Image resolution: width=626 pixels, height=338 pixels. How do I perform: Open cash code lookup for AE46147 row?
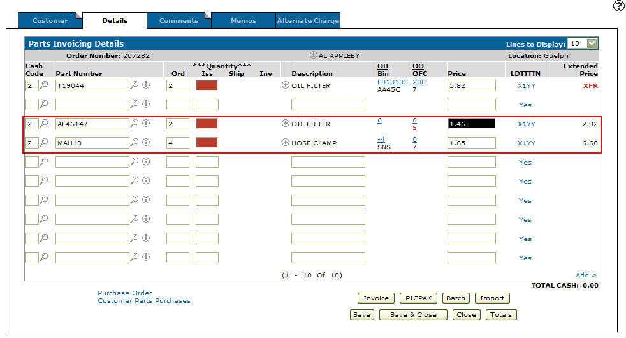tap(44, 123)
